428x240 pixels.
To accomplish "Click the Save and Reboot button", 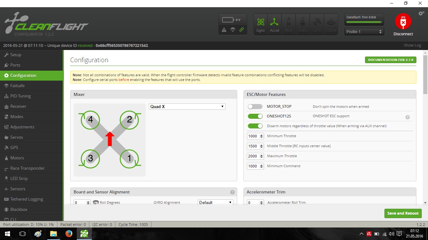I will click(403, 213).
